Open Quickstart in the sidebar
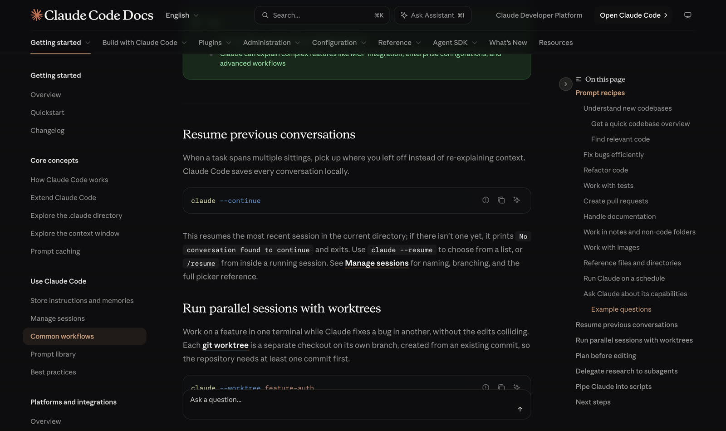 [x=47, y=113]
